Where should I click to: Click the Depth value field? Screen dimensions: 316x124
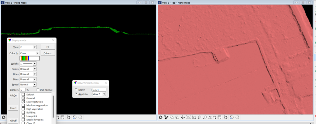99,90
